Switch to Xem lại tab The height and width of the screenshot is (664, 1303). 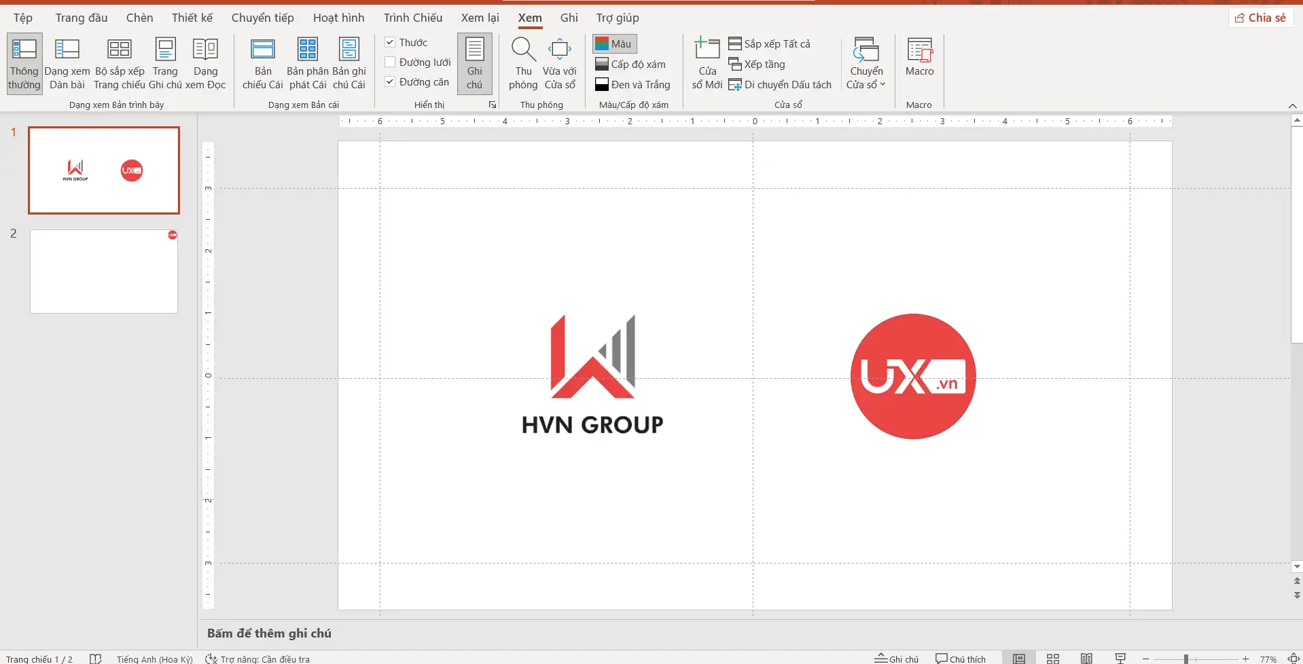480,18
